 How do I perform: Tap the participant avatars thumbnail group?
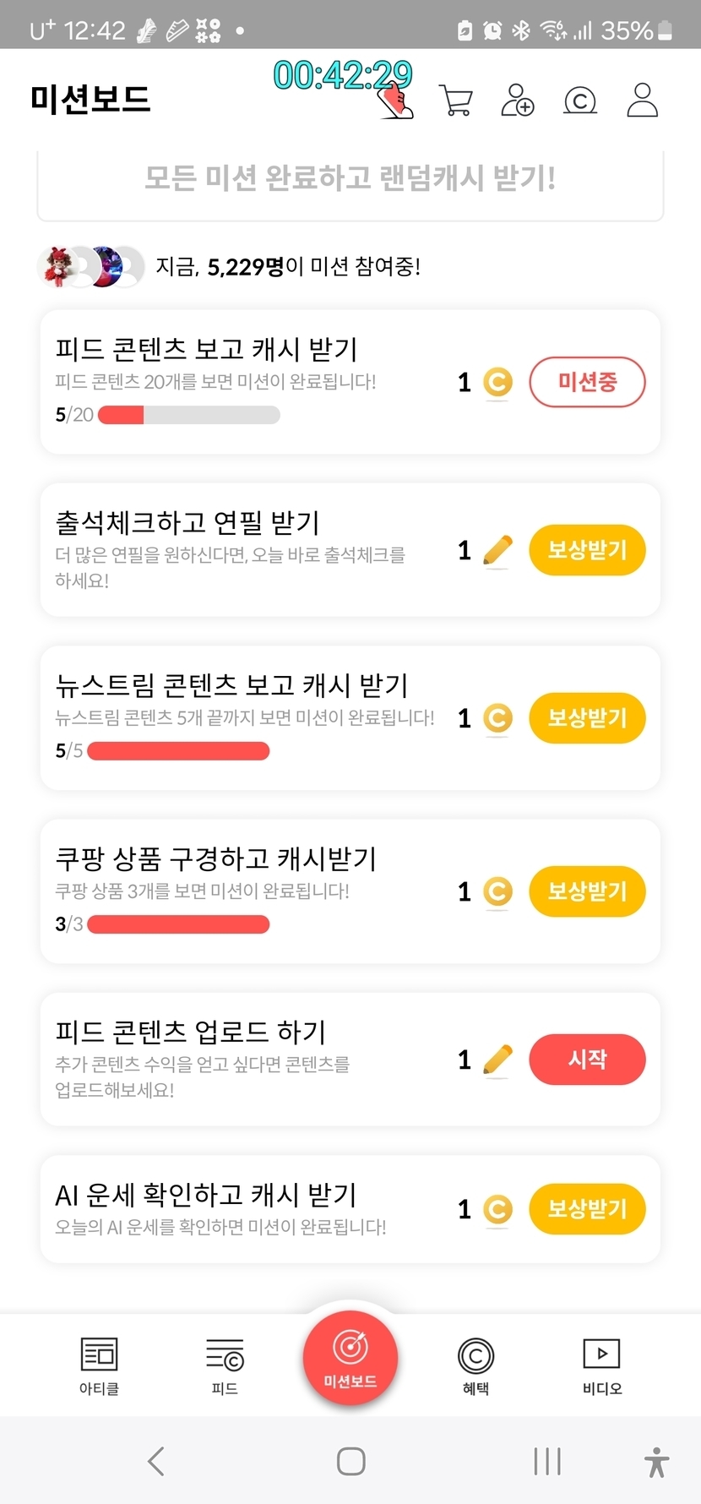pyautogui.click(x=90, y=267)
